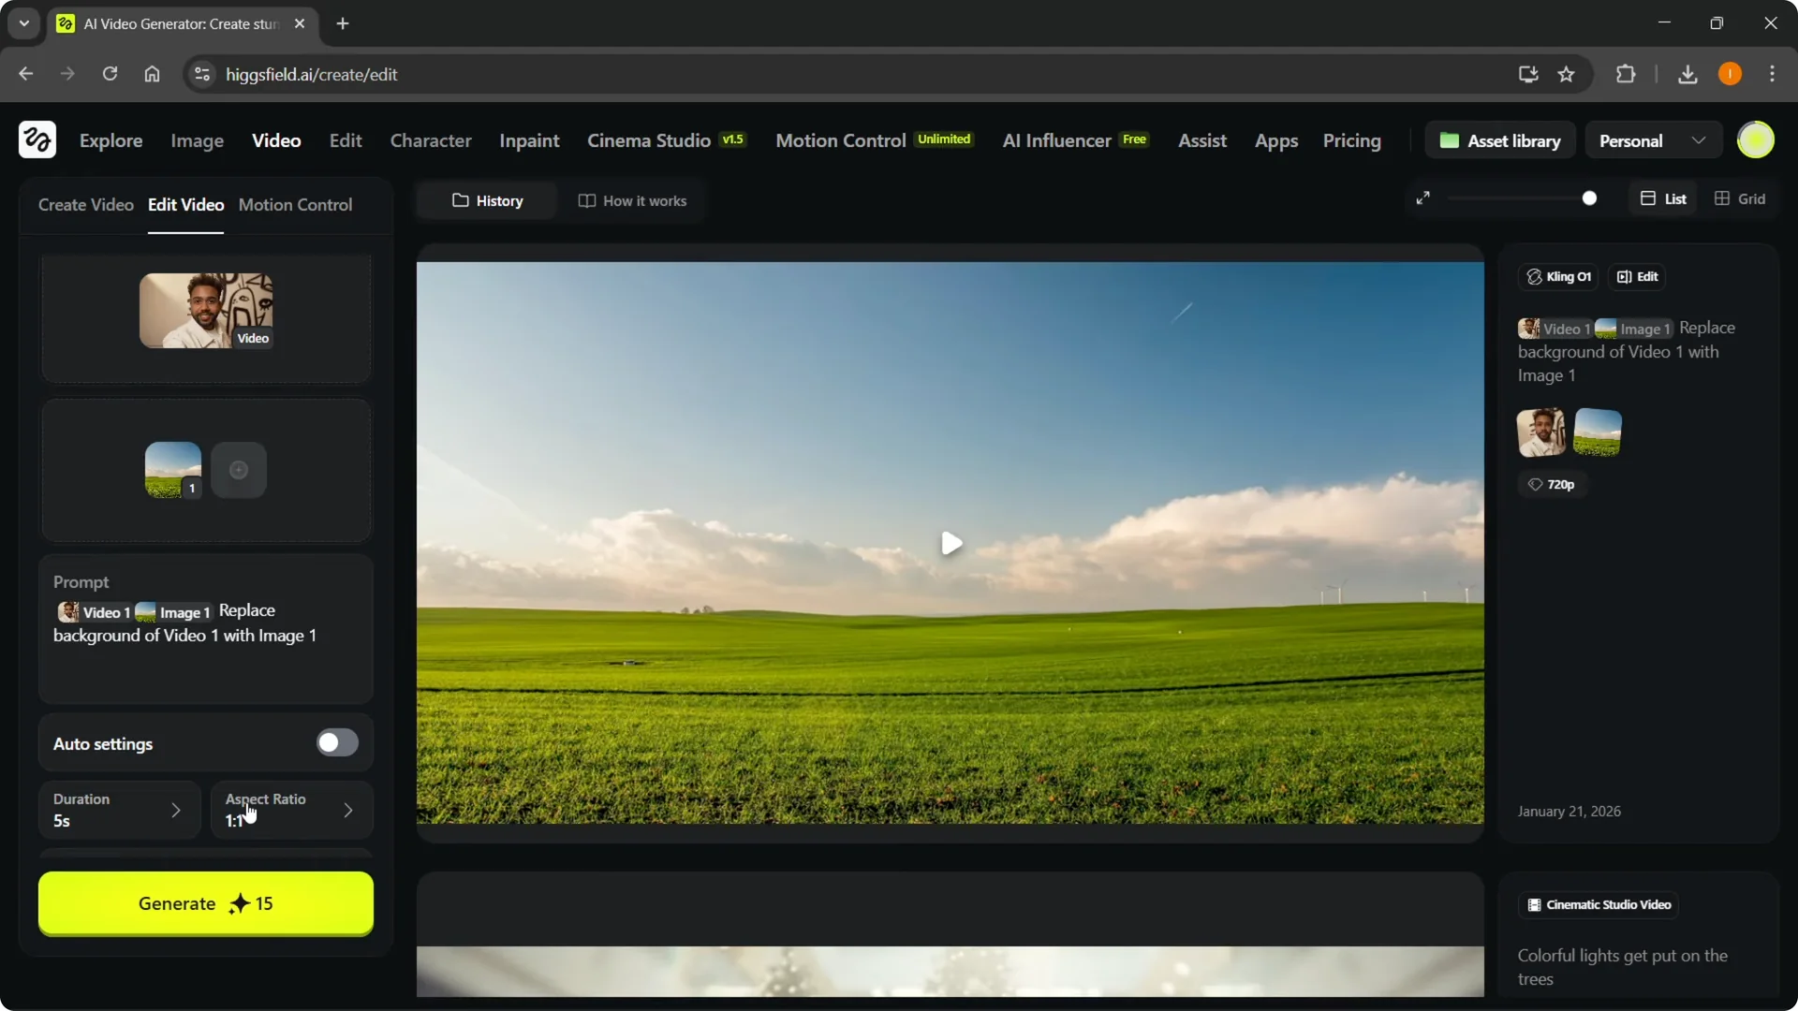Screen dimensions: 1798x1011
Task: Open the Pricing menu item
Action: click(1351, 140)
